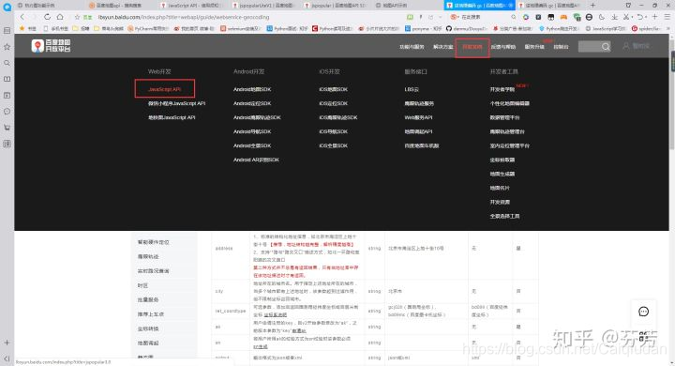The image size is (675, 366).
Task: Open the 控制台 navigation item
Action: [561, 47]
